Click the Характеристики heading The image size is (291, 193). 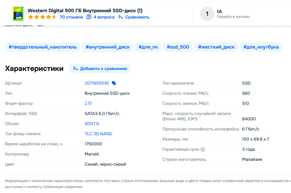point(34,69)
